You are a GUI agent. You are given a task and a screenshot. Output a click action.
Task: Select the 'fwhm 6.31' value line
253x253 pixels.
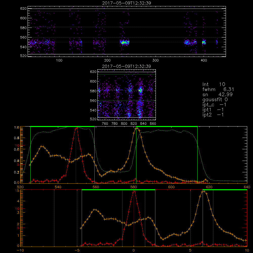click(x=218, y=89)
